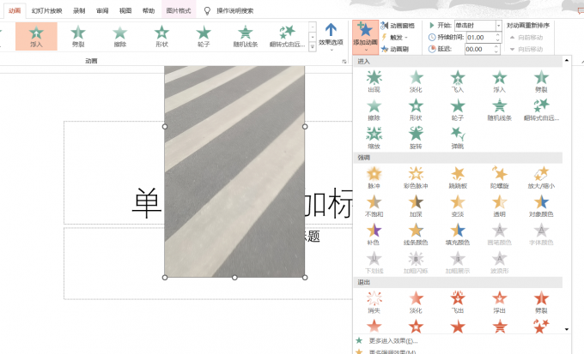Select 变淡 emphasis effect
The width and height of the screenshot is (584, 354).
pos(458,206)
